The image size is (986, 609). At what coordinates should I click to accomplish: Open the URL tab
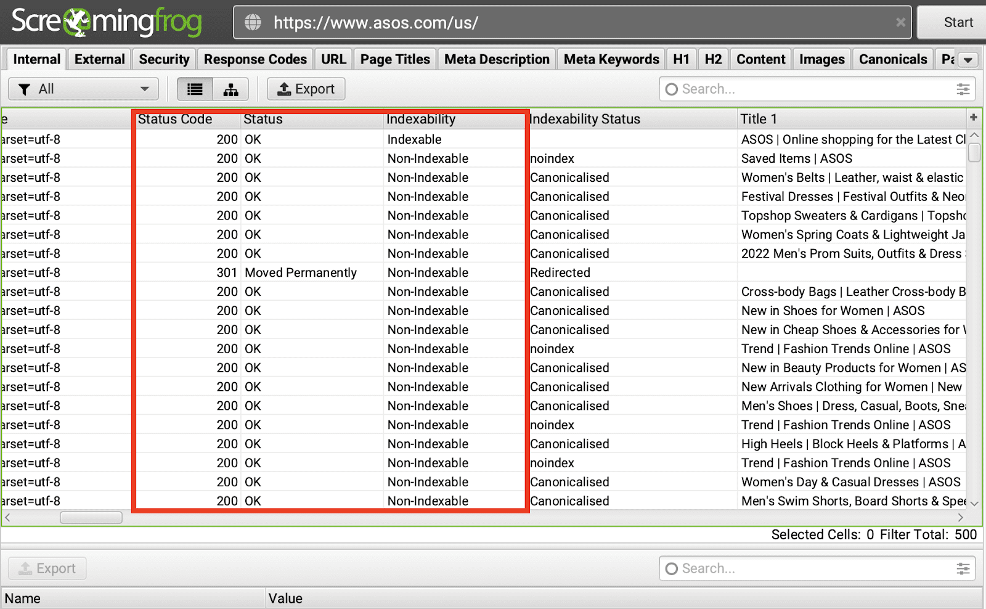[x=333, y=59]
